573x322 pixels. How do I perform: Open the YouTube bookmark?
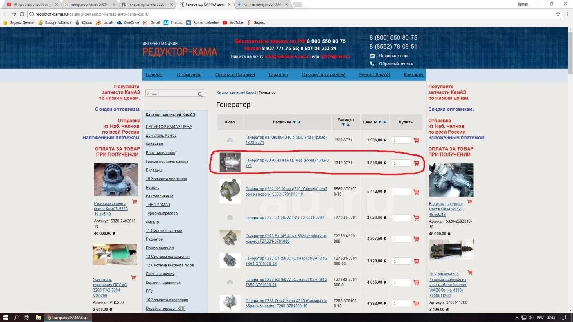[x=233, y=22]
